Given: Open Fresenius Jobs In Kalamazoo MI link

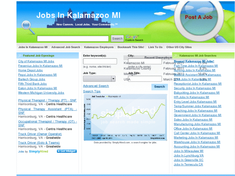Looking at the screenshot, I should pos(40,66).
